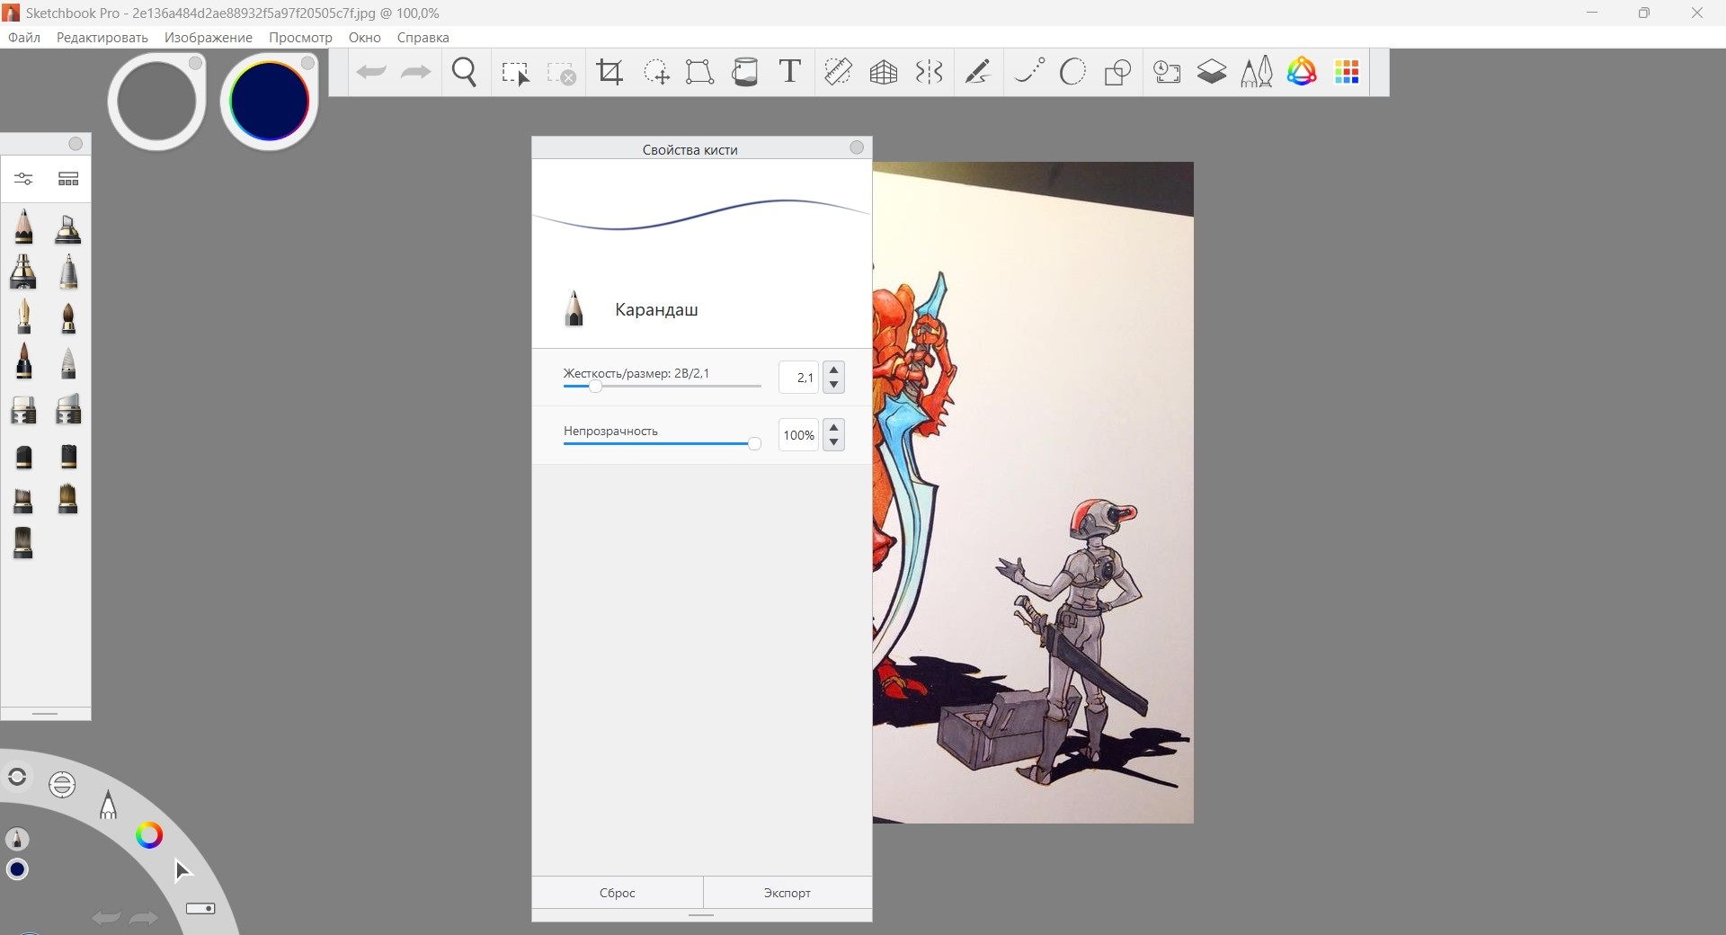Activate the Flood Fill bucket tool
This screenshot has width=1726, height=935.
[745, 72]
